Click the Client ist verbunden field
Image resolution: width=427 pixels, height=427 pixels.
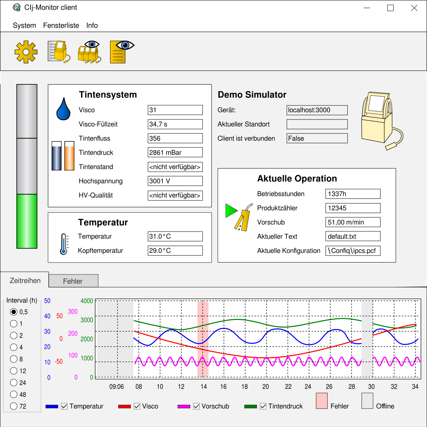click(317, 138)
